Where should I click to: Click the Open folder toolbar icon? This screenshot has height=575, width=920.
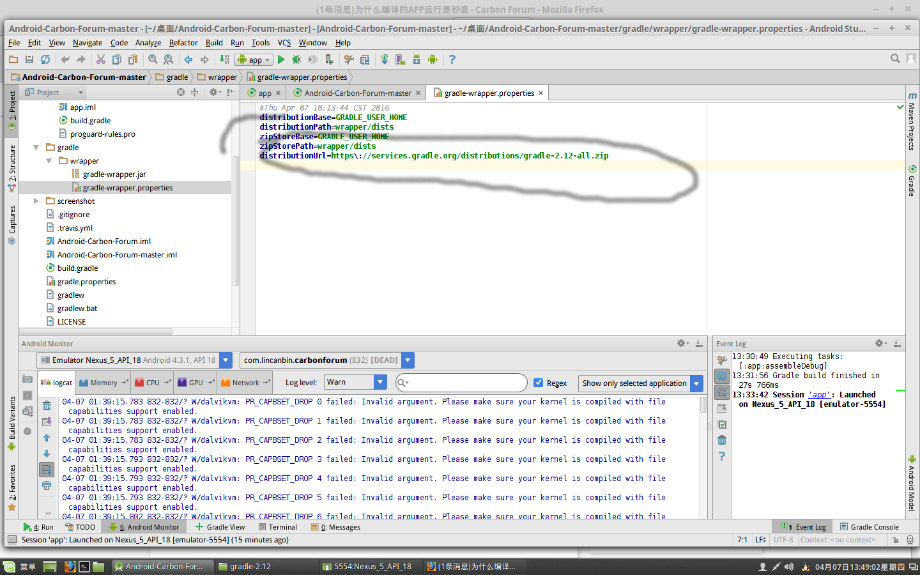point(13,59)
